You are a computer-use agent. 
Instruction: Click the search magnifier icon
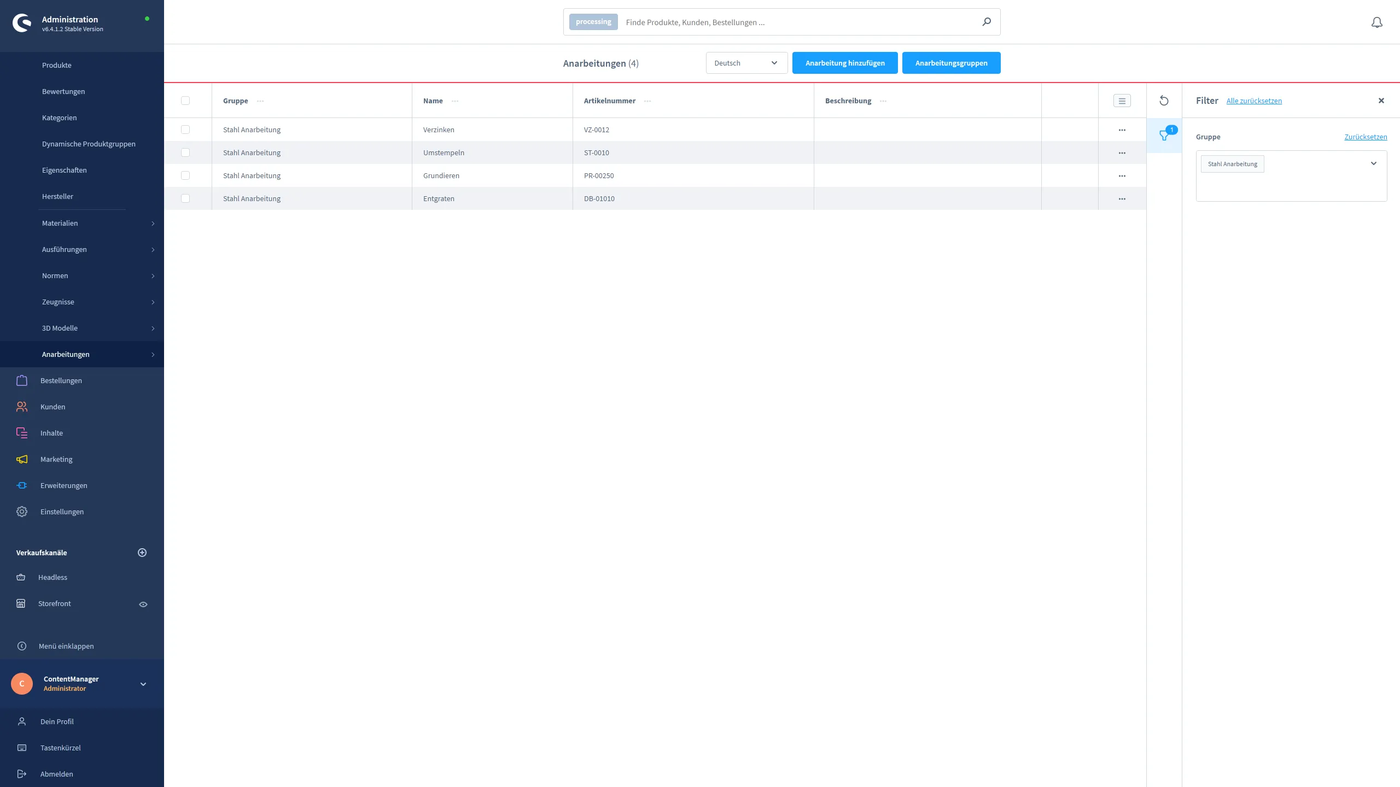point(987,22)
